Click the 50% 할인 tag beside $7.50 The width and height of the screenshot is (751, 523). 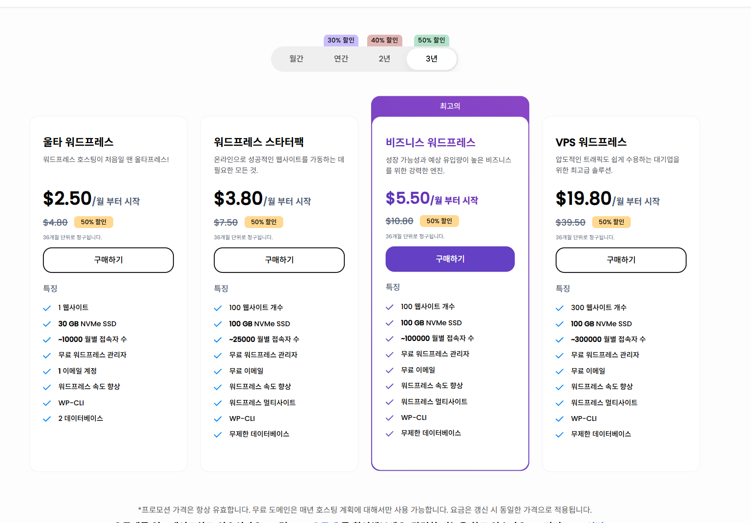pyautogui.click(x=264, y=222)
